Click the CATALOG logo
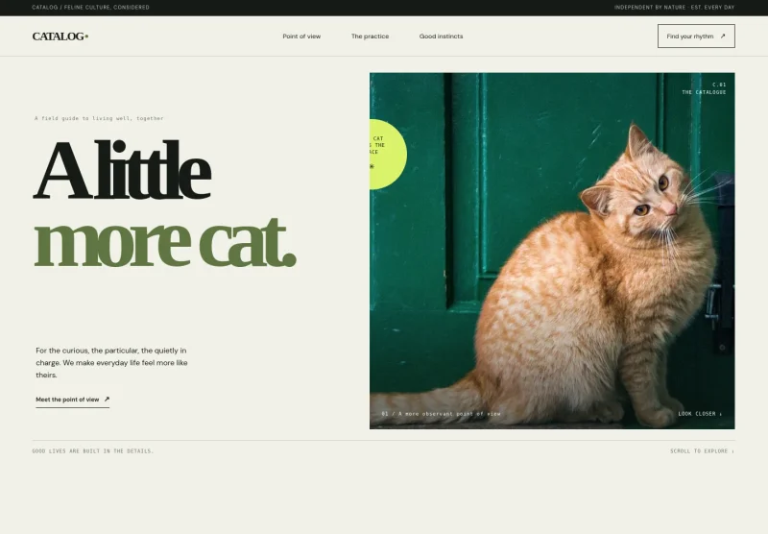The height and width of the screenshot is (534, 768). coord(60,36)
